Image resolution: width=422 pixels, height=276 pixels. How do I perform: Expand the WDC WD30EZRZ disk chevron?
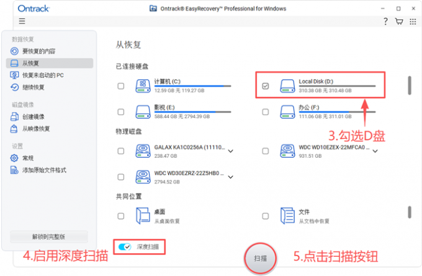(231, 177)
